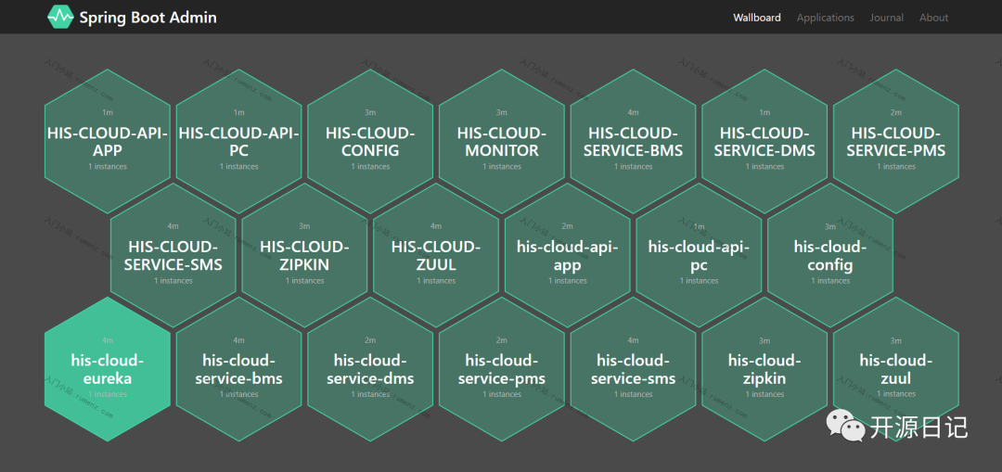Switch to the Wallboard tab
The width and height of the screenshot is (1002, 472).
(x=757, y=18)
